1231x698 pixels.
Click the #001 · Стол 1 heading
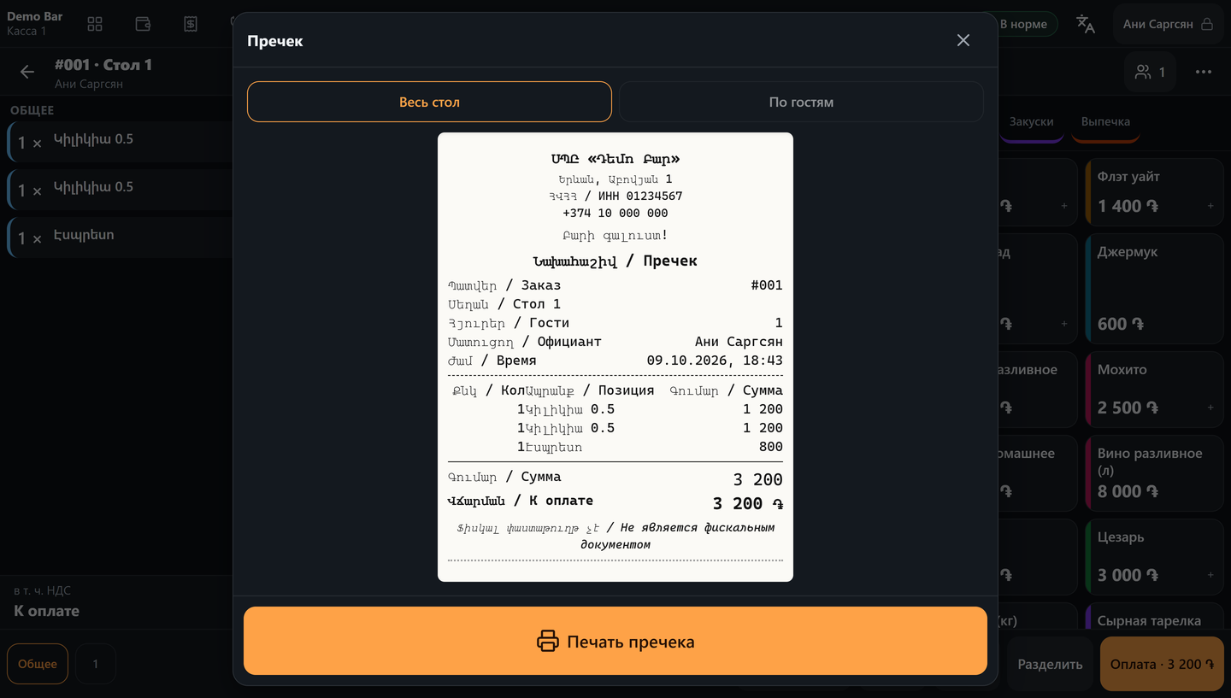tap(103, 65)
